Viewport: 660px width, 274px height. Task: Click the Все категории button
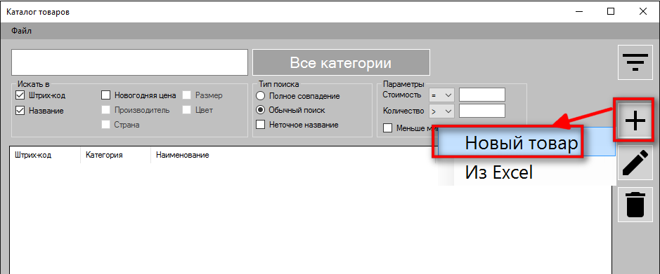(341, 62)
